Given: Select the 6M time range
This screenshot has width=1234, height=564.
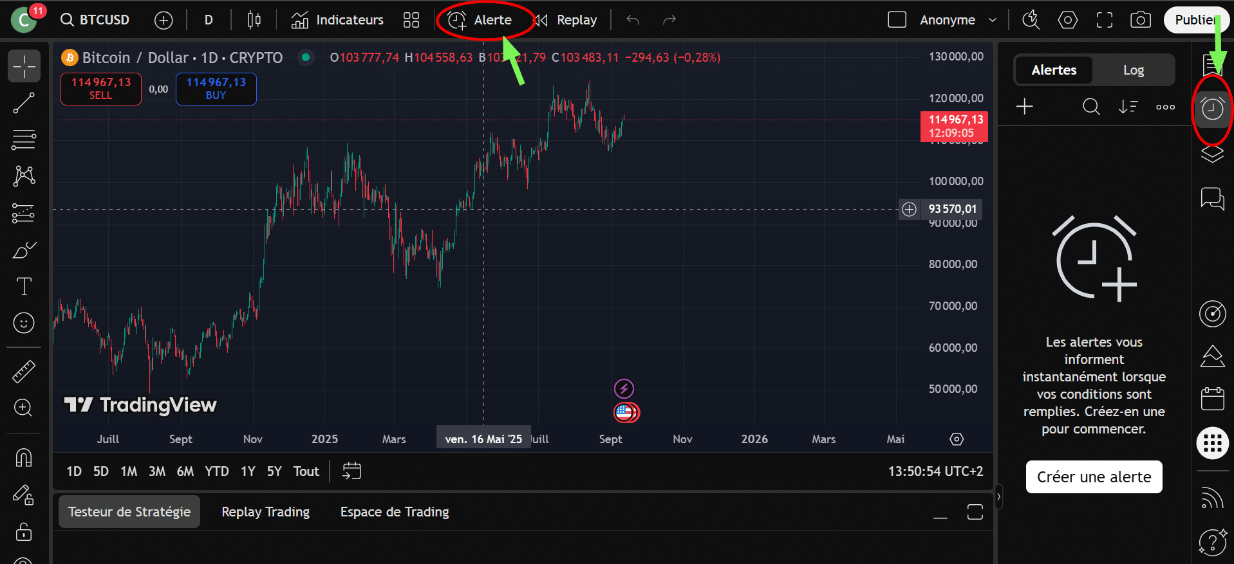Looking at the screenshot, I should point(185,471).
